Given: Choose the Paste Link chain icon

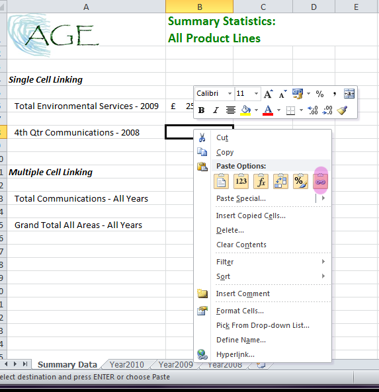Looking at the screenshot, I should (320, 181).
